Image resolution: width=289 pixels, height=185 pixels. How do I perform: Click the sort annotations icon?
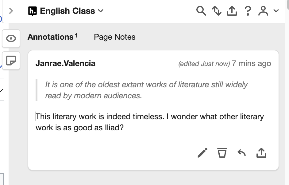(x=217, y=11)
